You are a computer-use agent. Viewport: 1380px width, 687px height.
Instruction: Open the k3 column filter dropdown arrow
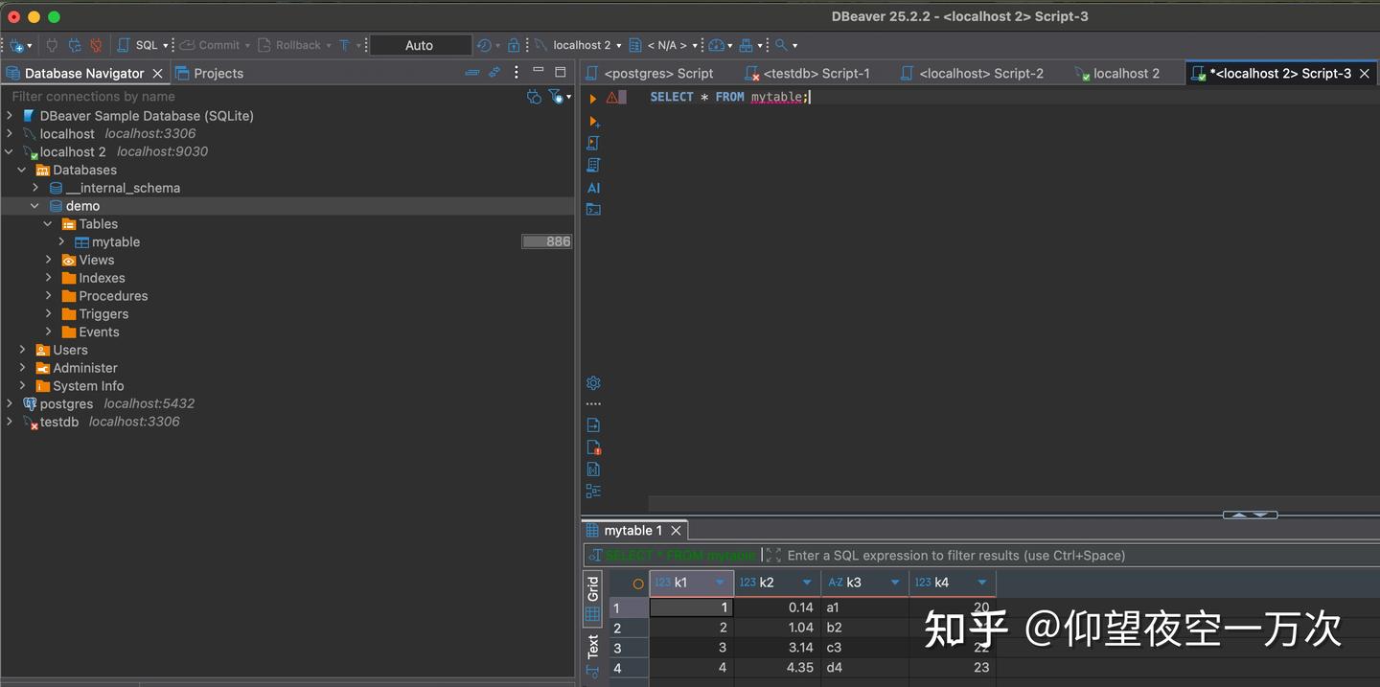(x=895, y=583)
